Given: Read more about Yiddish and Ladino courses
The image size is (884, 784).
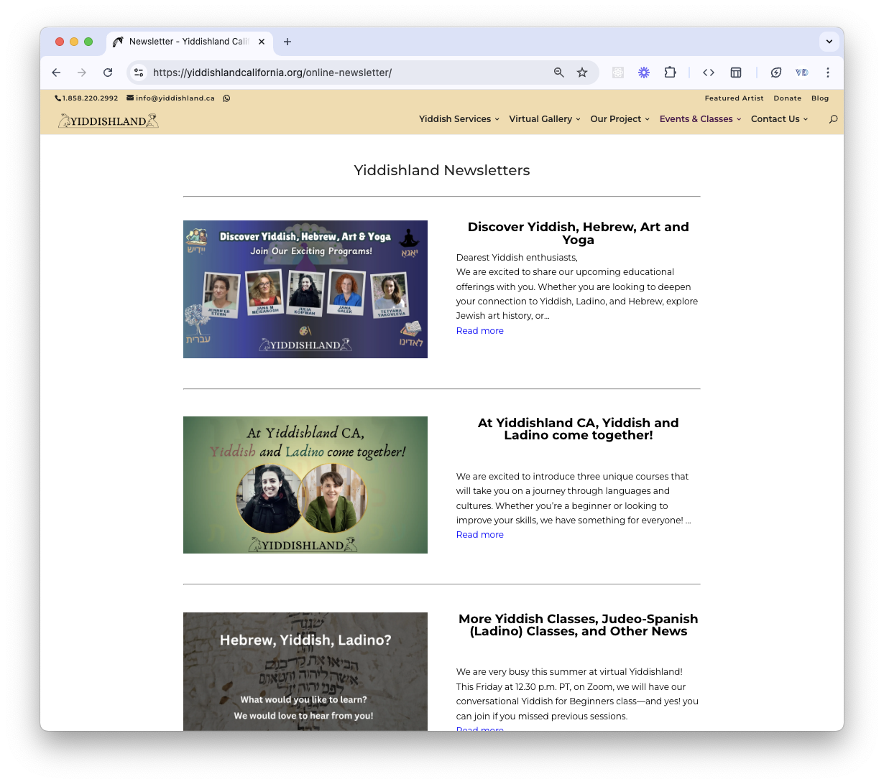Looking at the screenshot, I should click(480, 535).
